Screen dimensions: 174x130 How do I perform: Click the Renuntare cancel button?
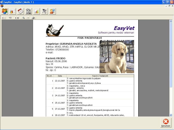tap(166, 123)
